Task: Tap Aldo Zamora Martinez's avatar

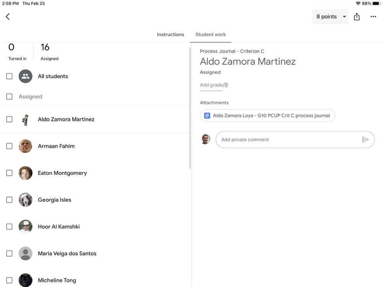Action: [25, 119]
